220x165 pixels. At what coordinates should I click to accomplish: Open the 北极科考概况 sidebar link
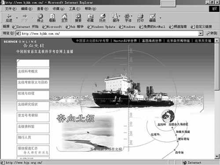point(28,71)
